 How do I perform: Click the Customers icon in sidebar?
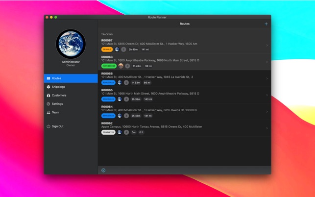coord(48,95)
